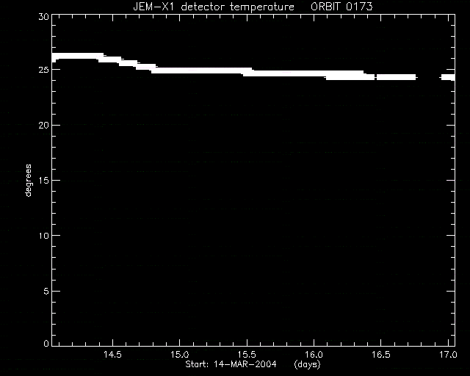This screenshot has height=376, width=470.
Task: Click the ORBIT 0173 label in title
Action: (341, 7)
